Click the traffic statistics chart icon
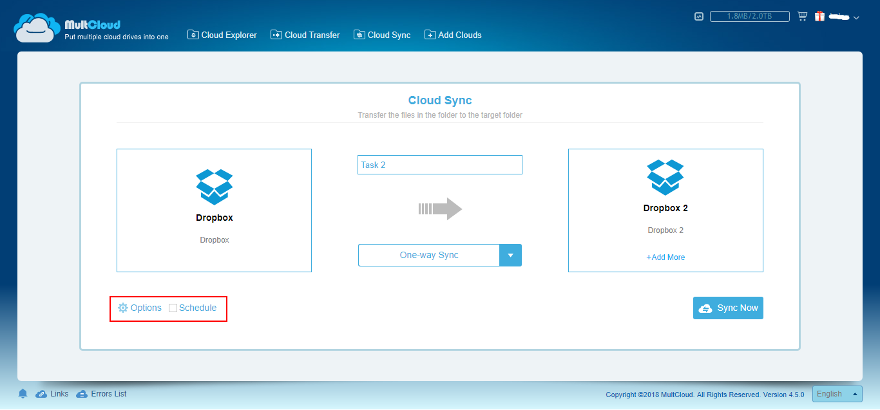 [x=699, y=17]
